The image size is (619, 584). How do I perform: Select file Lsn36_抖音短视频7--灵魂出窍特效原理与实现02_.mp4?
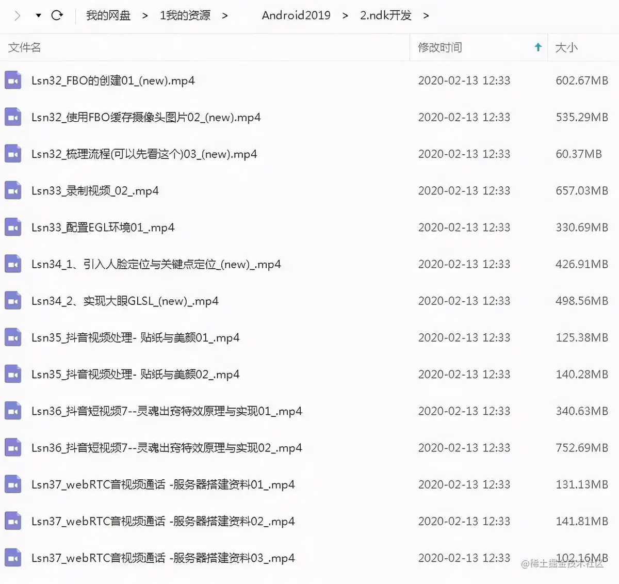tap(167, 448)
